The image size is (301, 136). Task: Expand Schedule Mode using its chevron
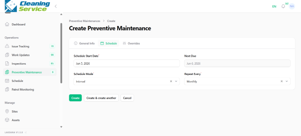coord(176,81)
